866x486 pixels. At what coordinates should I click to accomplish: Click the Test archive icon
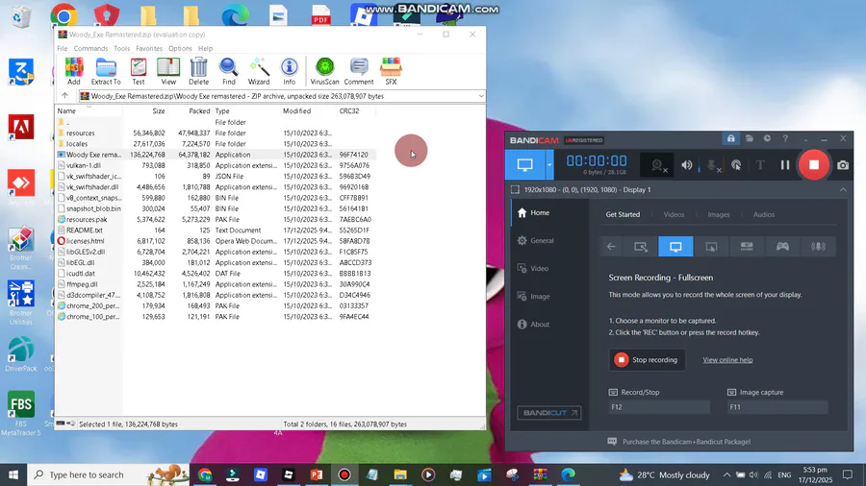(138, 71)
